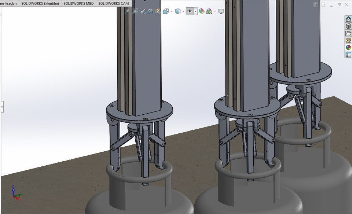The height and width of the screenshot is (214, 352).
Task: Activate the Section View tool
Action: [x=150, y=11]
